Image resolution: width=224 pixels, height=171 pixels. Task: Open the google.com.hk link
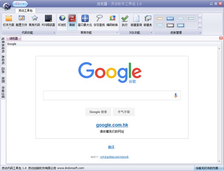point(112,125)
